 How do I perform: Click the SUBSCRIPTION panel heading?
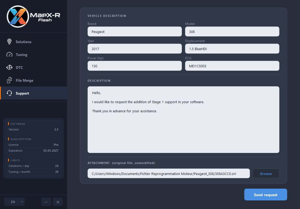pos(21,139)
